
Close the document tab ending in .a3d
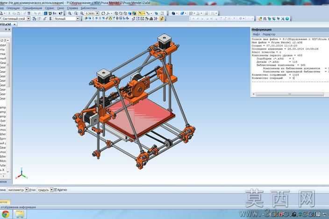(14, 24)
